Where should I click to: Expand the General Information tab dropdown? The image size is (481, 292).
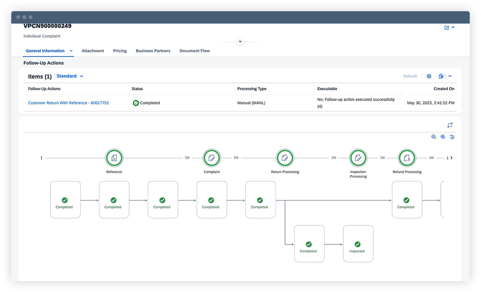click(x=71, y=51)
